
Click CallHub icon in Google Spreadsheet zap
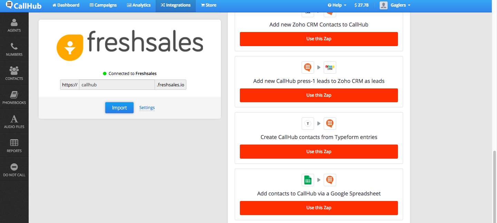point(330,180)
